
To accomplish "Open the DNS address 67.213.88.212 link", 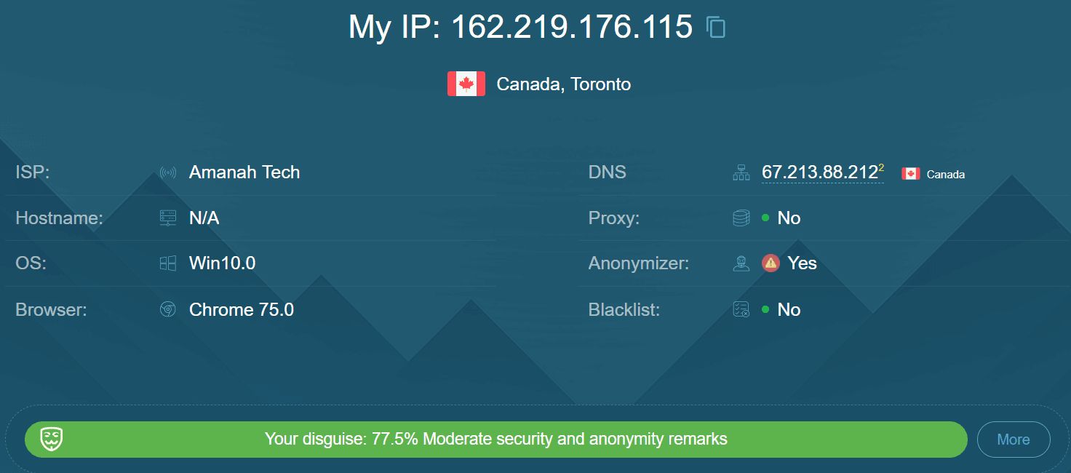I will pos(820,172).
